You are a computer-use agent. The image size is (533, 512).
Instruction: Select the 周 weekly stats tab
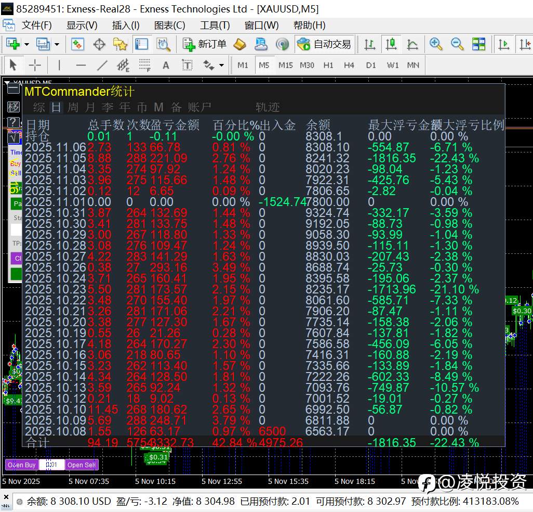point(73,108)
